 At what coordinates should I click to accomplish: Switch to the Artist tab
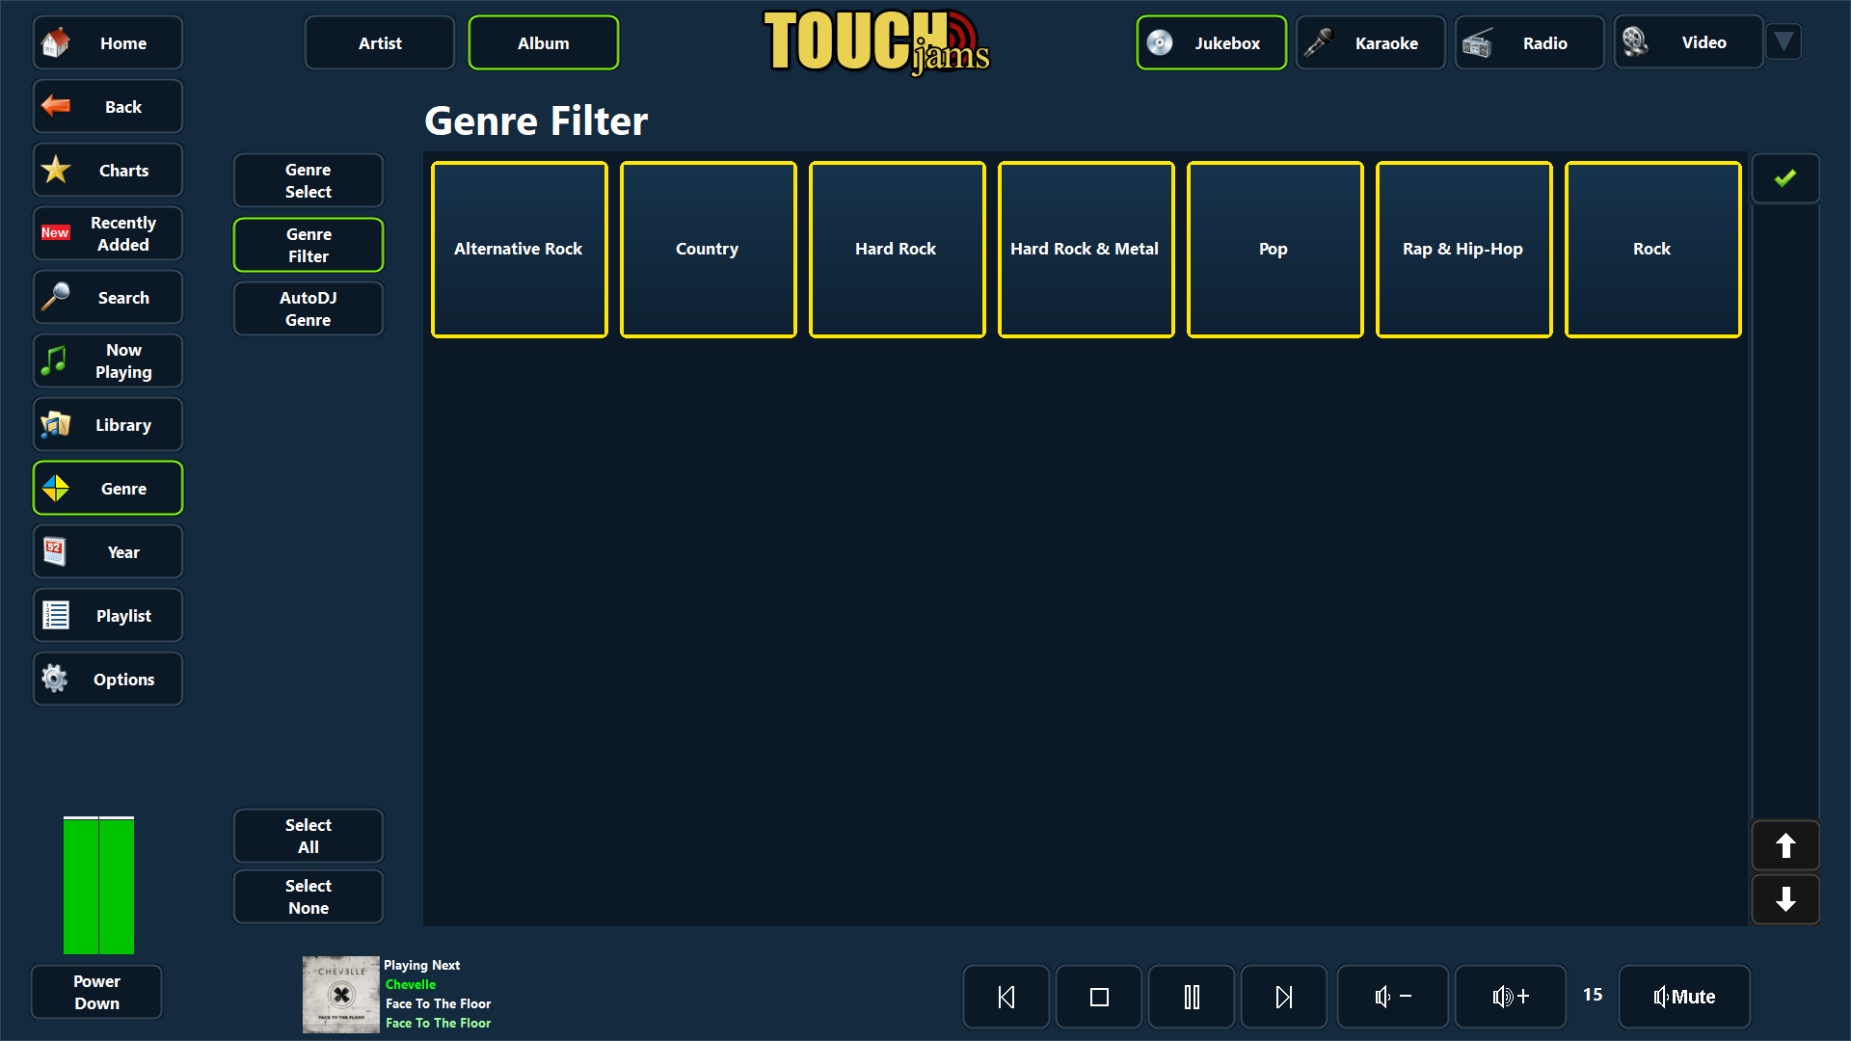[379, 42]
